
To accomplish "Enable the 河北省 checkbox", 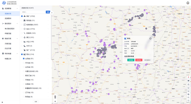I will pyautogui.click(x=24, y=63).
